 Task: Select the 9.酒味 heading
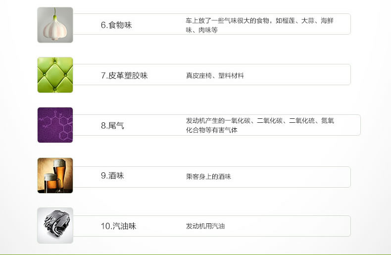coord(112,176)
